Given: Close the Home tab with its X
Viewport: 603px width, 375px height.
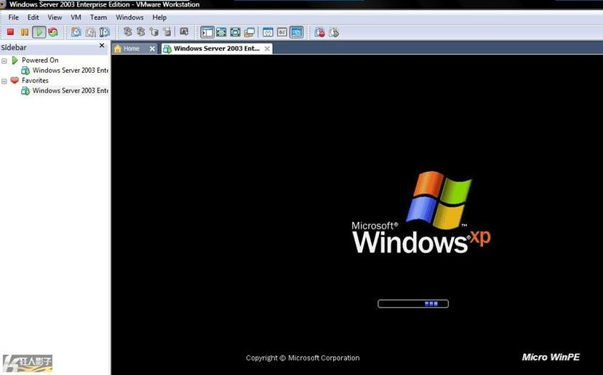Looking at the screenshot, I should [x=152, y=49].
